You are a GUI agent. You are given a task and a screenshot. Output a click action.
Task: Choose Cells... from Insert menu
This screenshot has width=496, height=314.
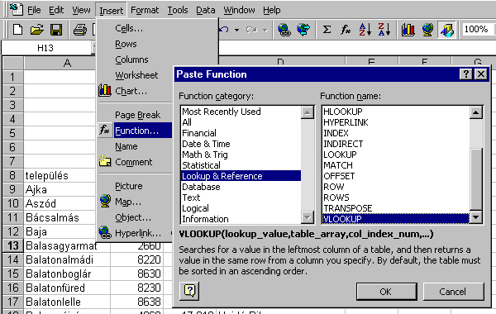[x=135, y=28]
